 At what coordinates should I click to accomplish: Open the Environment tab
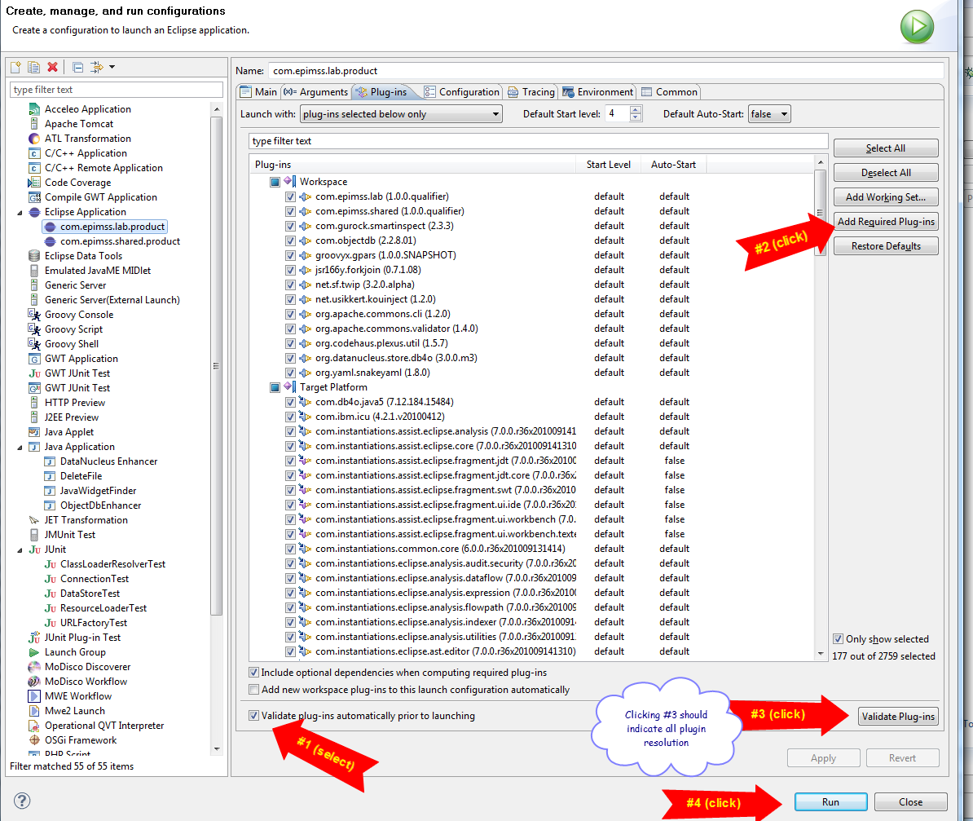click(597, 92)
